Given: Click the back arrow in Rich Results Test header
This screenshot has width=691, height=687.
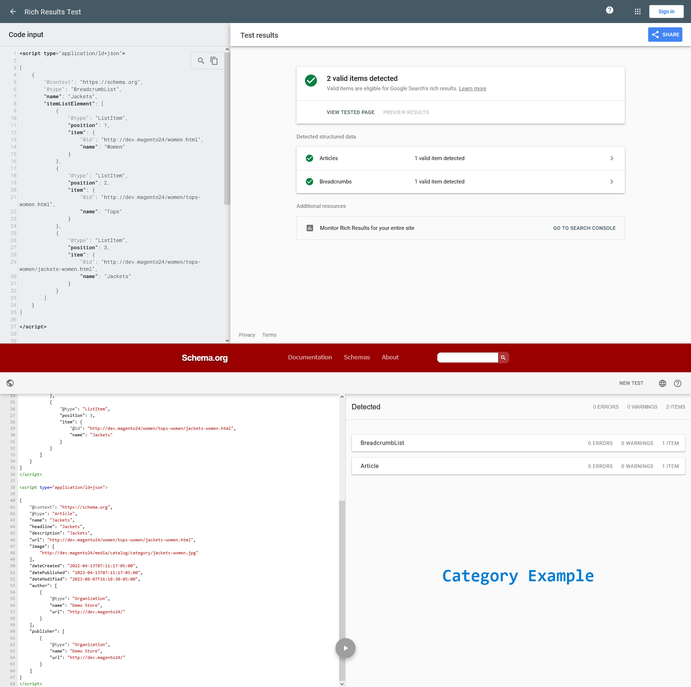Looking at the screenshot, I should point(13,12).
